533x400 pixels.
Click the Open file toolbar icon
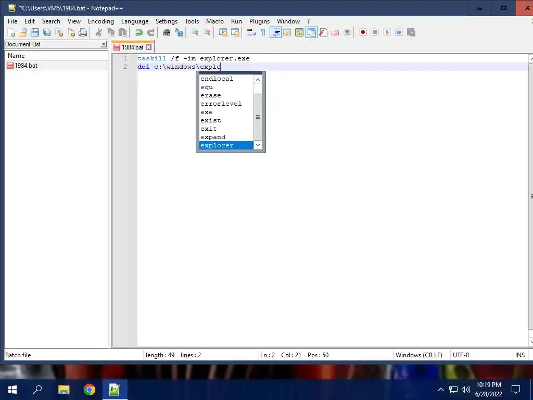(x=23, y=32)
